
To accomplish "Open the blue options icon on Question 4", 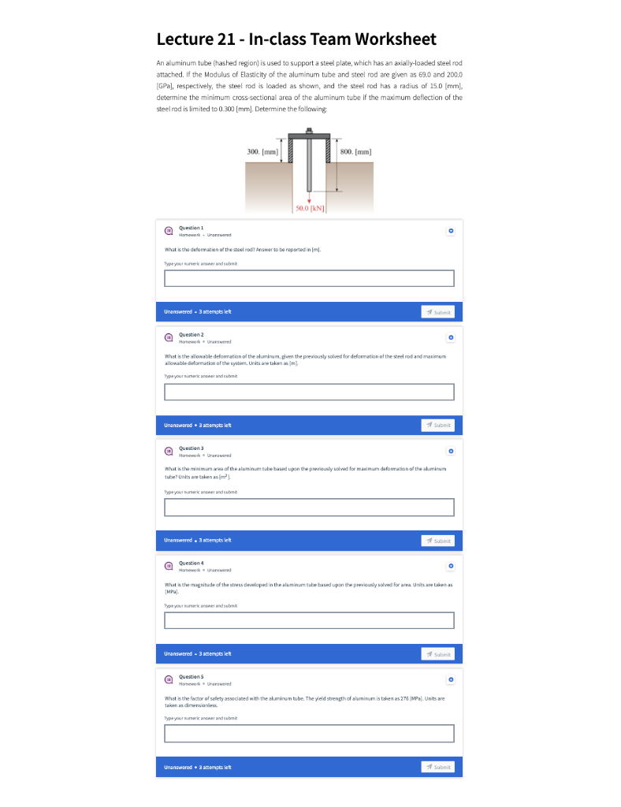I will (x=450, y=566).
